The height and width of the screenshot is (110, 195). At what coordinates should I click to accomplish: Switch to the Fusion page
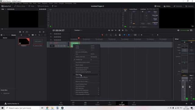pos(97,103)
